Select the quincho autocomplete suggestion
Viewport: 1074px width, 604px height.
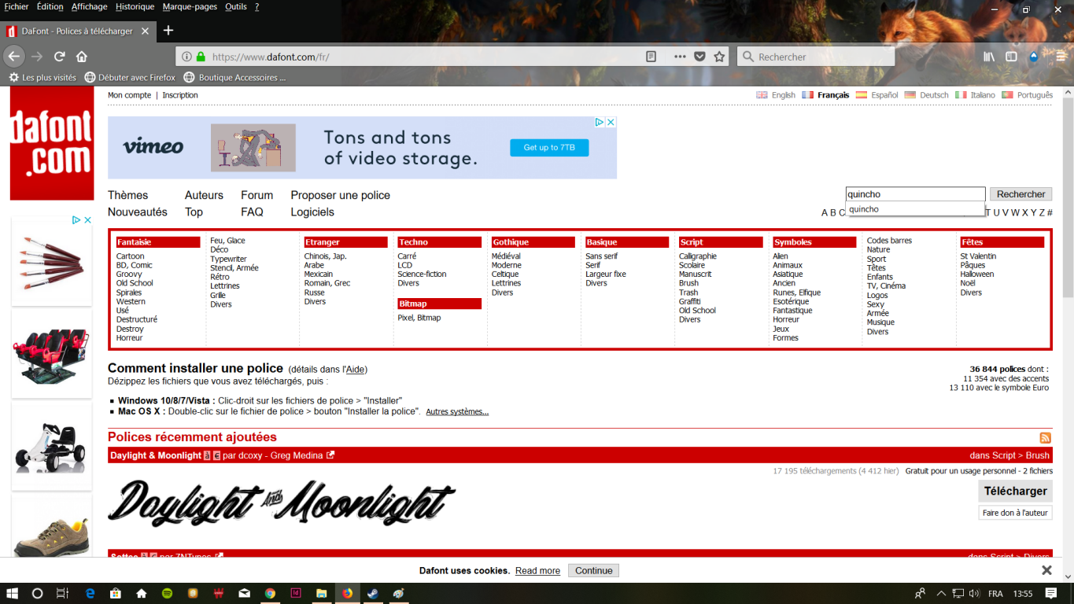(x=915, y=209)
